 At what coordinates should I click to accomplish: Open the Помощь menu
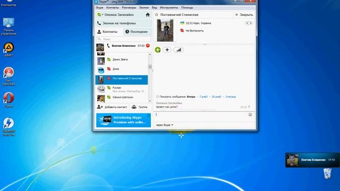point(187,7)
